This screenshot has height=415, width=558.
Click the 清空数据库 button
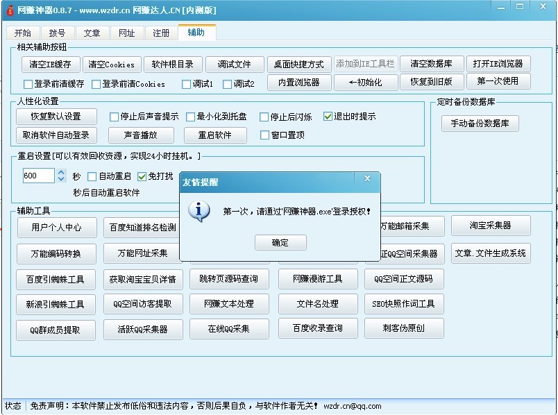432,62
